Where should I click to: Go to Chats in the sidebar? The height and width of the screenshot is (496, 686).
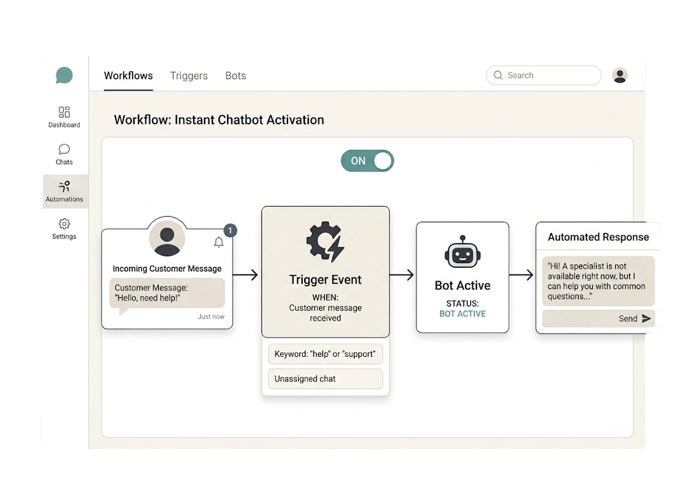(x=64, y=154)
